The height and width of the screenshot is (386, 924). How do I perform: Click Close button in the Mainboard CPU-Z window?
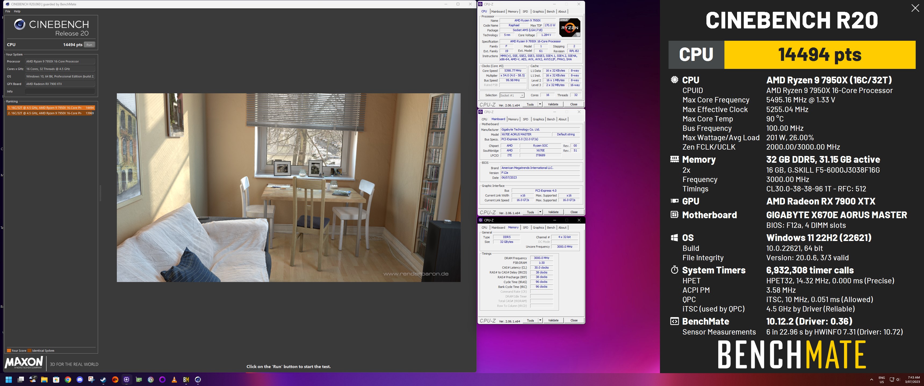pos(574,212)
